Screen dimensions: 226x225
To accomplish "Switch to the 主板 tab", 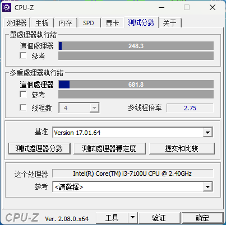I will click(x=42, y=23).
